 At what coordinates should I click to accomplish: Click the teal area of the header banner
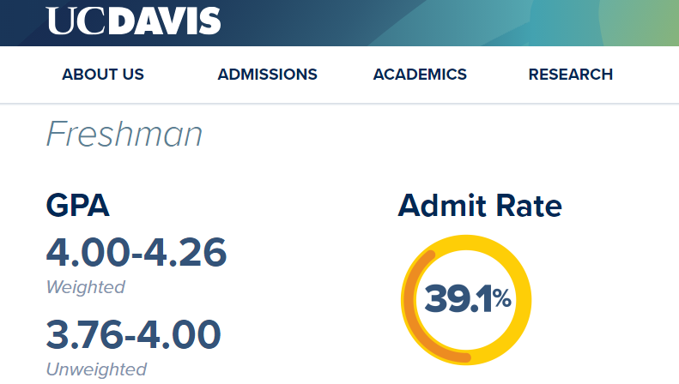pos(515,22)
